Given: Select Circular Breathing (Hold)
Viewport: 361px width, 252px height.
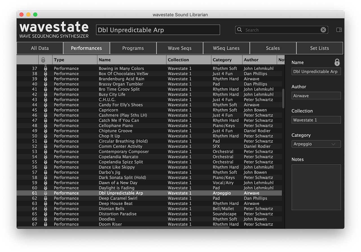Looking at the screenshot, I should 149,141.
